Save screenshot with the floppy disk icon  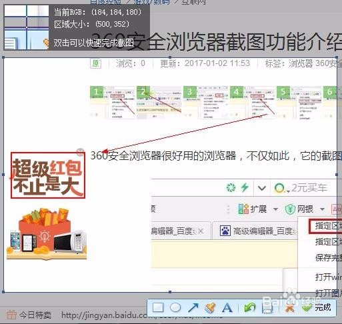267,308
